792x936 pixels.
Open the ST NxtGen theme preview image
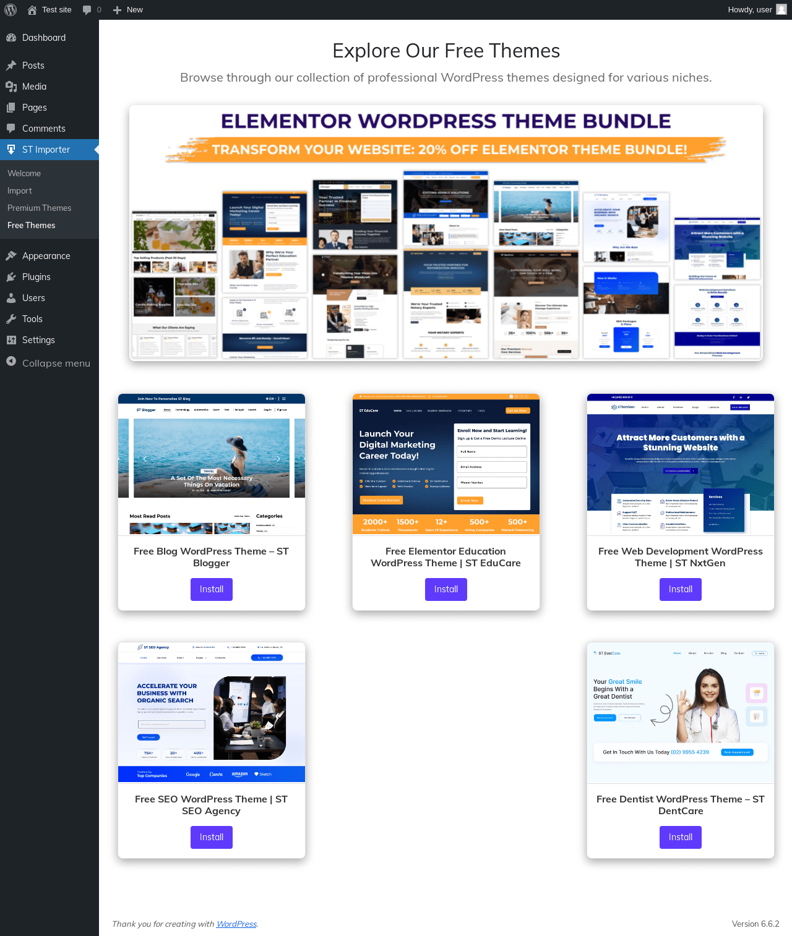pyautogui.click(x=681, y=465)
